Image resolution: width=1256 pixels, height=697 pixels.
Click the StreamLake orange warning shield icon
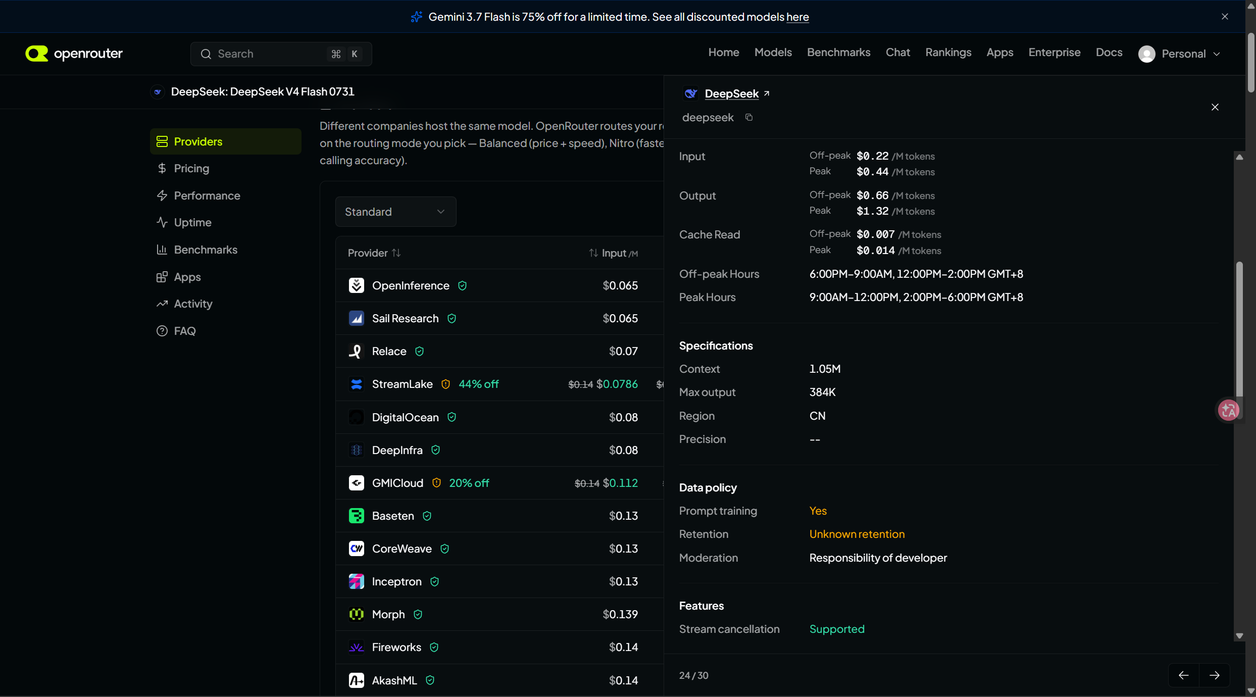click(445, 384)
